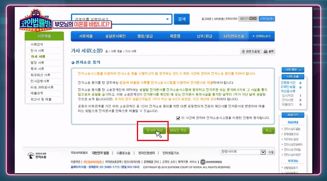Viewport: 327px width, 181px height.
Task: Select 제출내역 in the left sidebar
Action: tap(37, 93)
